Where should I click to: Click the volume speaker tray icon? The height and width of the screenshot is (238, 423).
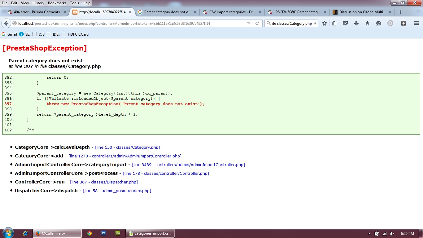click(392, 234)
